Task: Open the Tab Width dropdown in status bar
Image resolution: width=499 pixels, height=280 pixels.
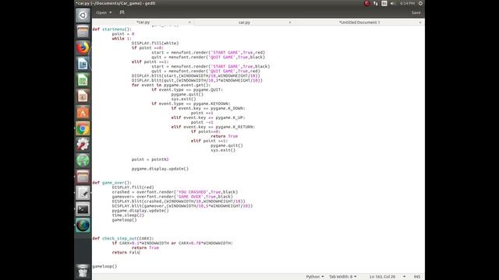Action: tap(343, 277)
